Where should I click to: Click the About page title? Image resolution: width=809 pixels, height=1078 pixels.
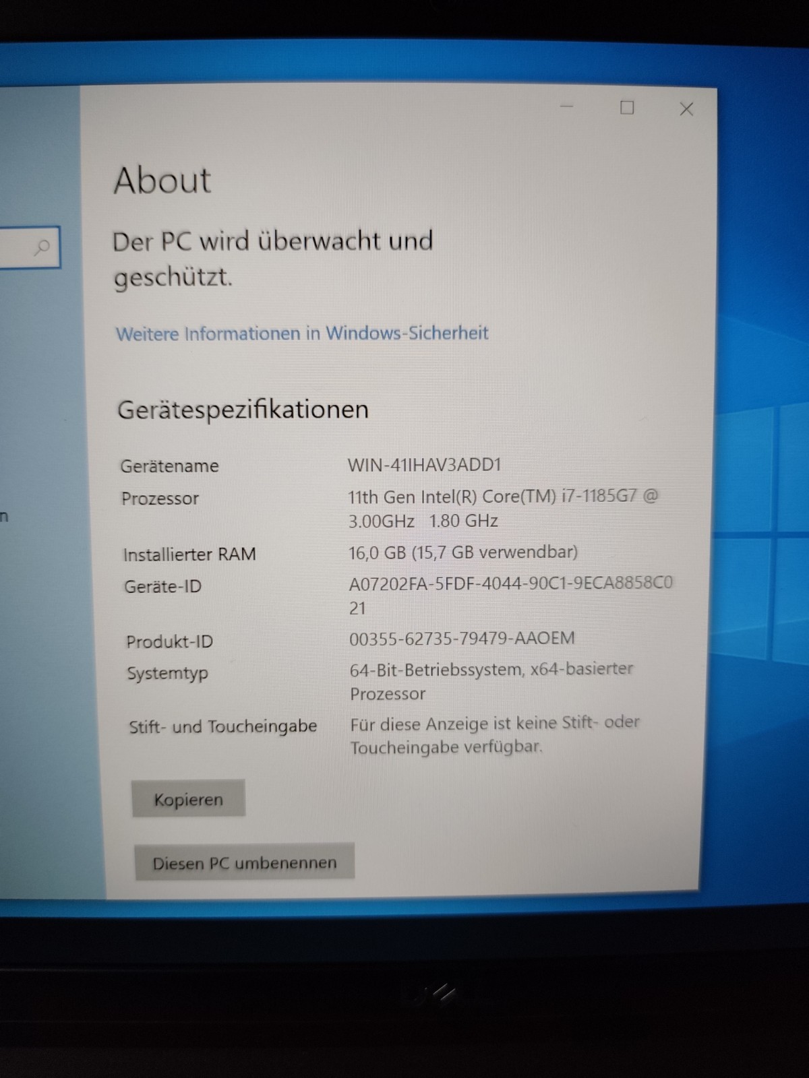162,181
